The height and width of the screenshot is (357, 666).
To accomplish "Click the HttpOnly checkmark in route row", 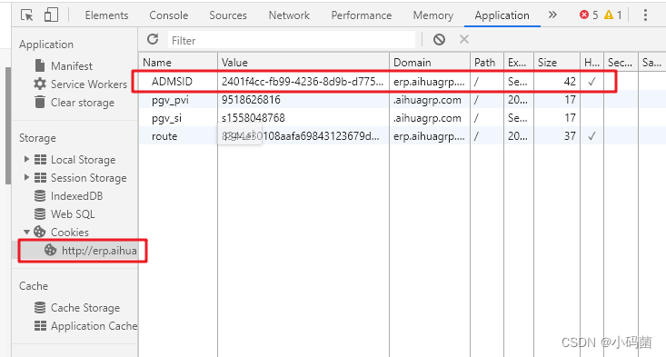I will [591, 136].
